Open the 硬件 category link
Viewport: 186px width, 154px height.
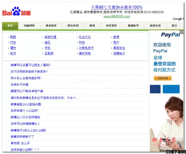[x=13, y=48]
